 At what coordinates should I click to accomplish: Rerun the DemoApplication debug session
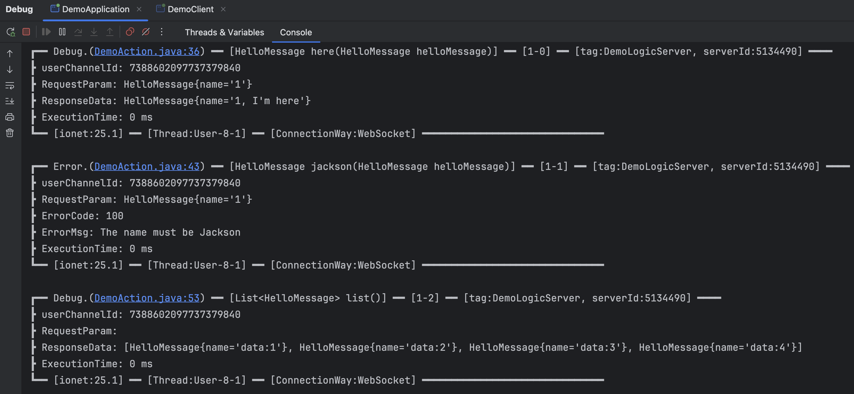tap(11, 32)
